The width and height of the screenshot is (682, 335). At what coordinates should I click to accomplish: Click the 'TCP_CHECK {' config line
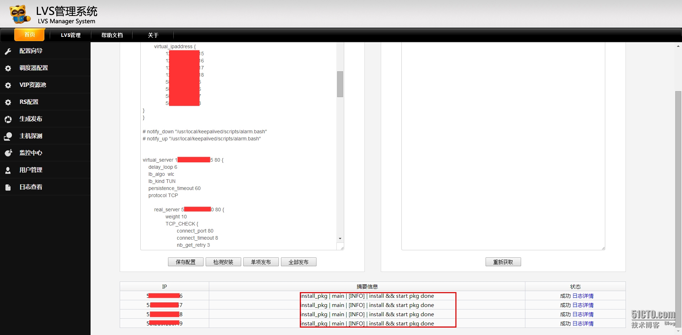tap(182, 224)
